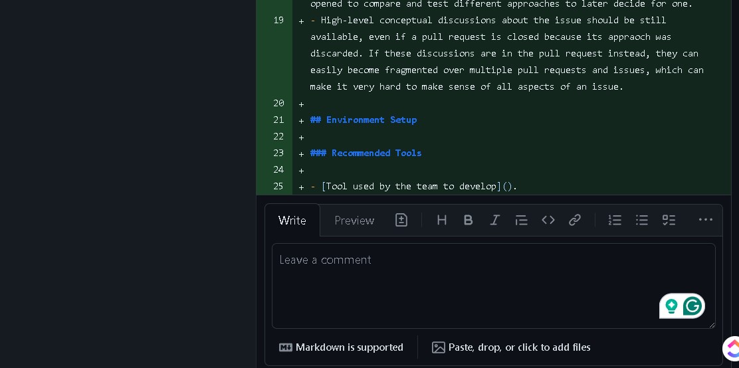Add heading formatting with the H icon
Image resolution: width=739 pixels, height=368 pixels.
tap(441, 220)
